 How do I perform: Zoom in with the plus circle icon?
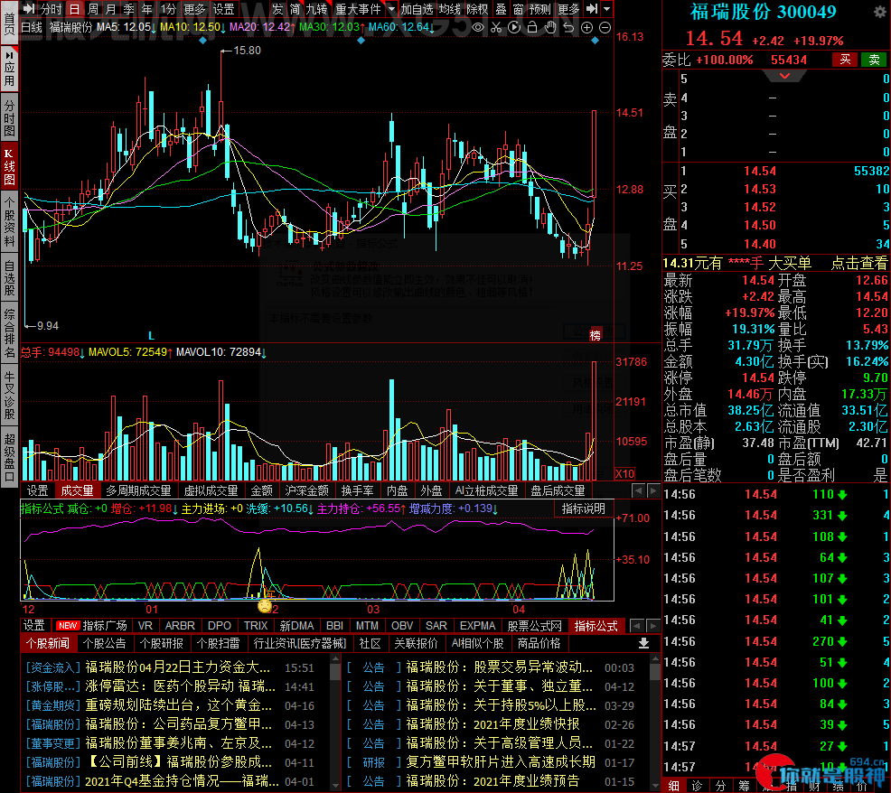[x=587, y=27]
